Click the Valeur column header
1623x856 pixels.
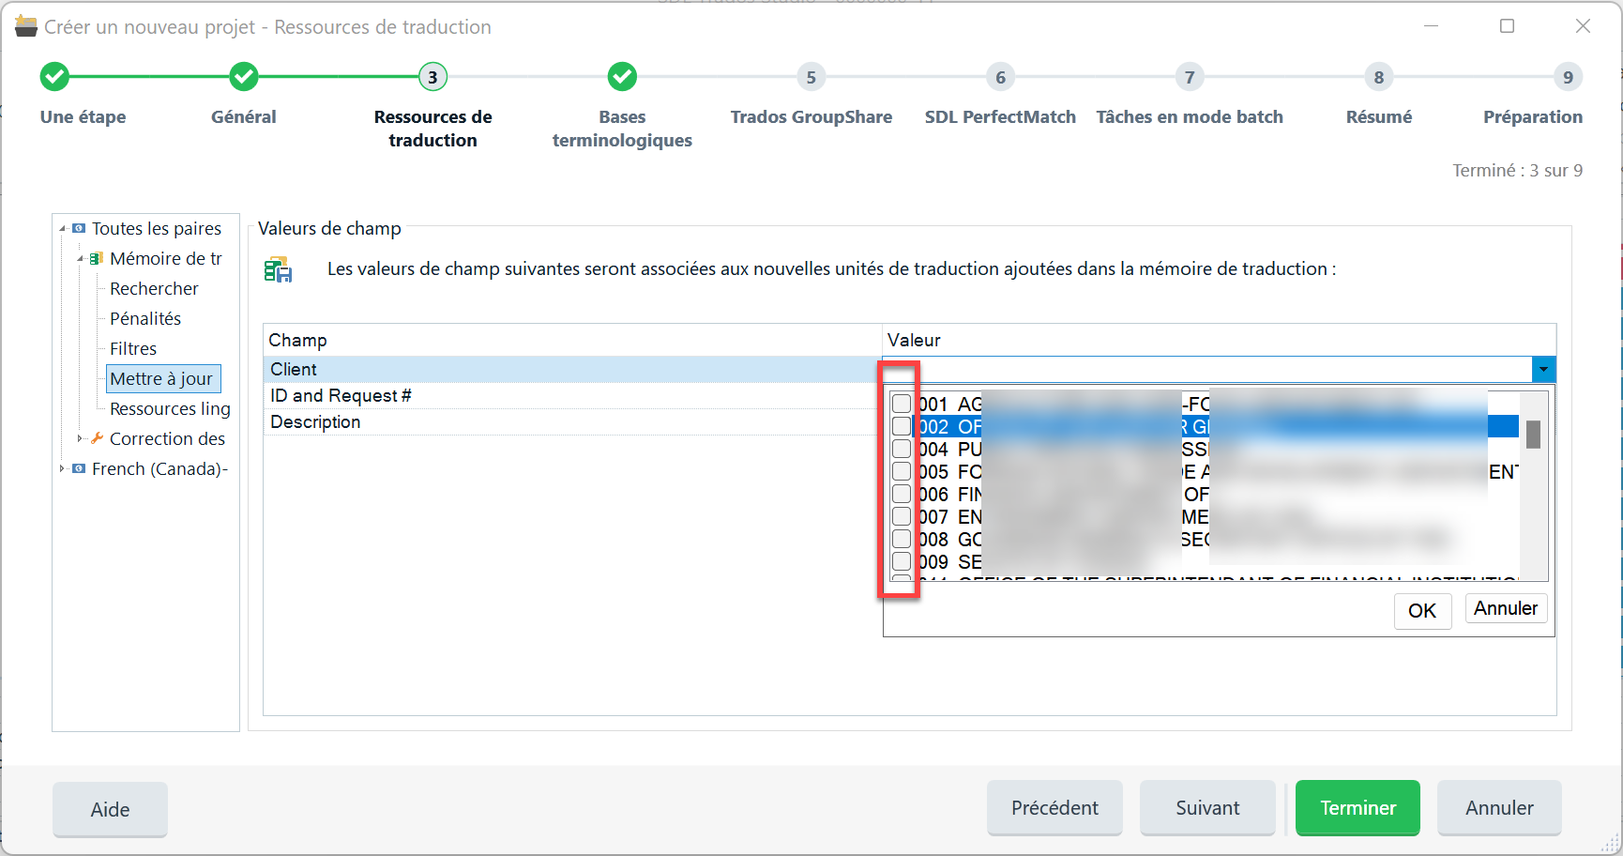click(x=1220, y=340)
